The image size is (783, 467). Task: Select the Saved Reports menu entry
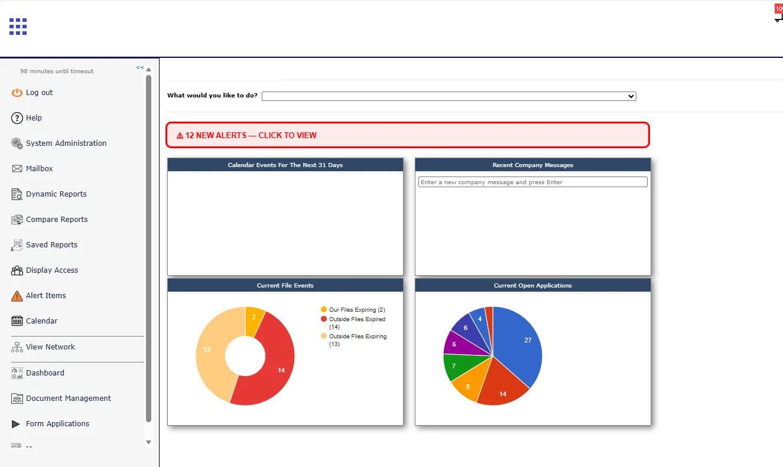pos(51,245)
